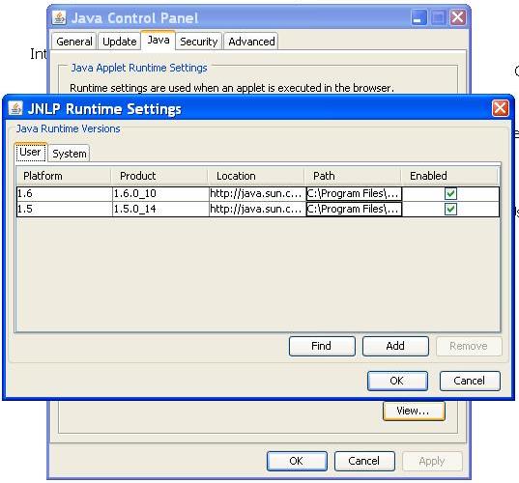The height and width of the screenshot is (483, 519).
Task: Click the Add button
Action: click(x=395, y=346)
